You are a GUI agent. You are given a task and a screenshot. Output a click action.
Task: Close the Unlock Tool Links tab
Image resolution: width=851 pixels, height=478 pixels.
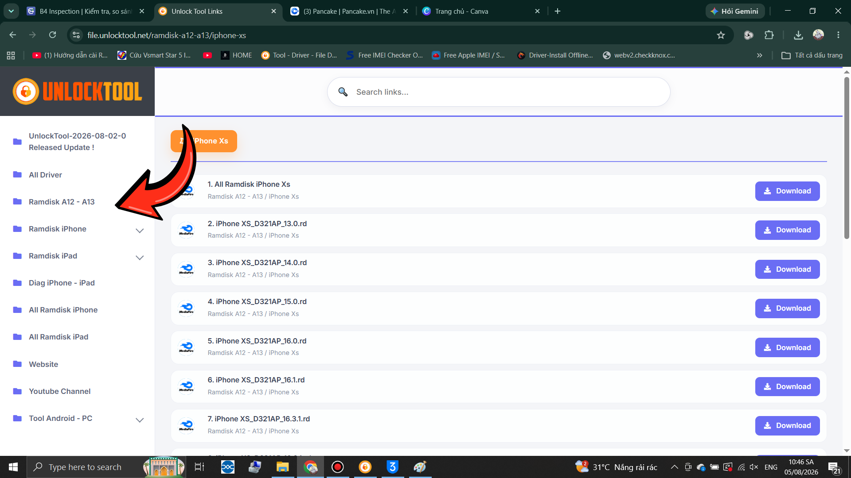pyautogui.click(x=273, y=11)
